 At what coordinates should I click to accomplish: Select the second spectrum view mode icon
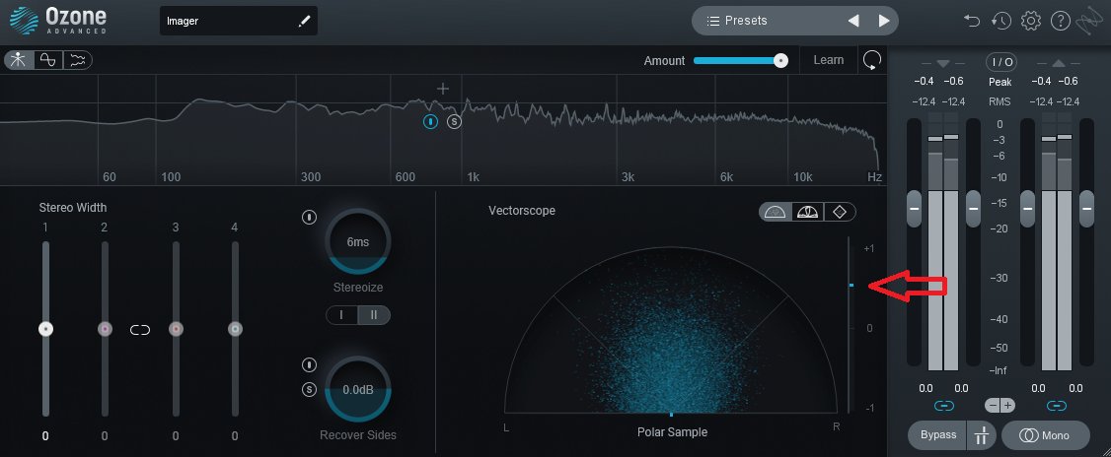tap(48, 60)
